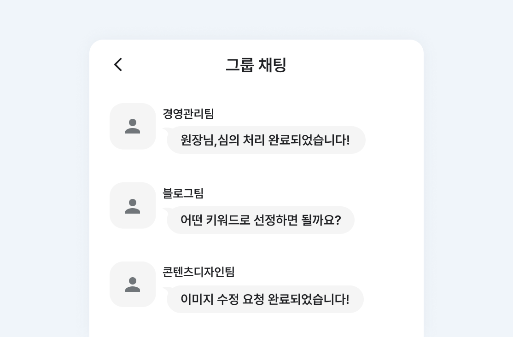Click the person silhouette beside 콘텐츠디자인팀
This screenshot has width=513, height=337.
(x=133, y=285)
